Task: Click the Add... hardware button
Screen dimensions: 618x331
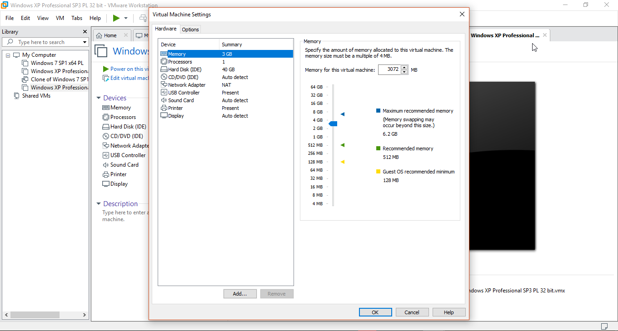Action: tap(240, 294)
